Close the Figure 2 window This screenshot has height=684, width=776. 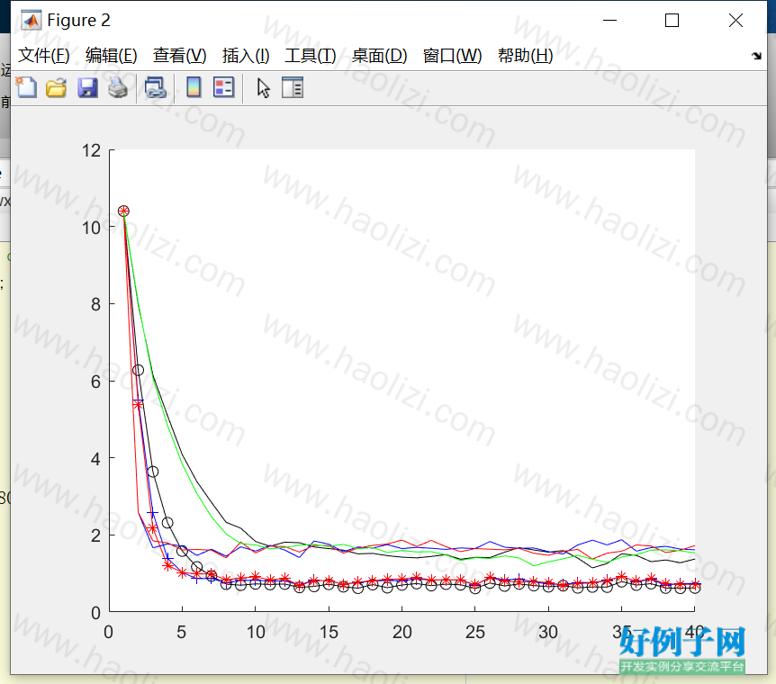click(x=735, y=21)
